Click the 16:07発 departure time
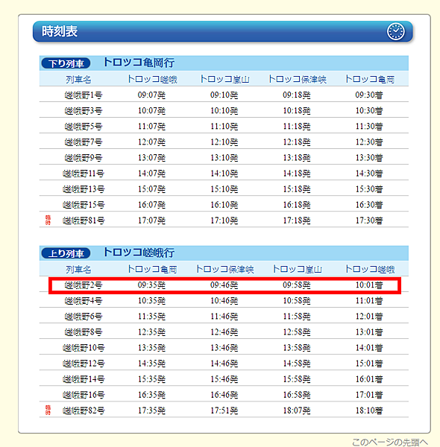The height and width of the screenshot is (447, 440). click(x=152, y=205)
